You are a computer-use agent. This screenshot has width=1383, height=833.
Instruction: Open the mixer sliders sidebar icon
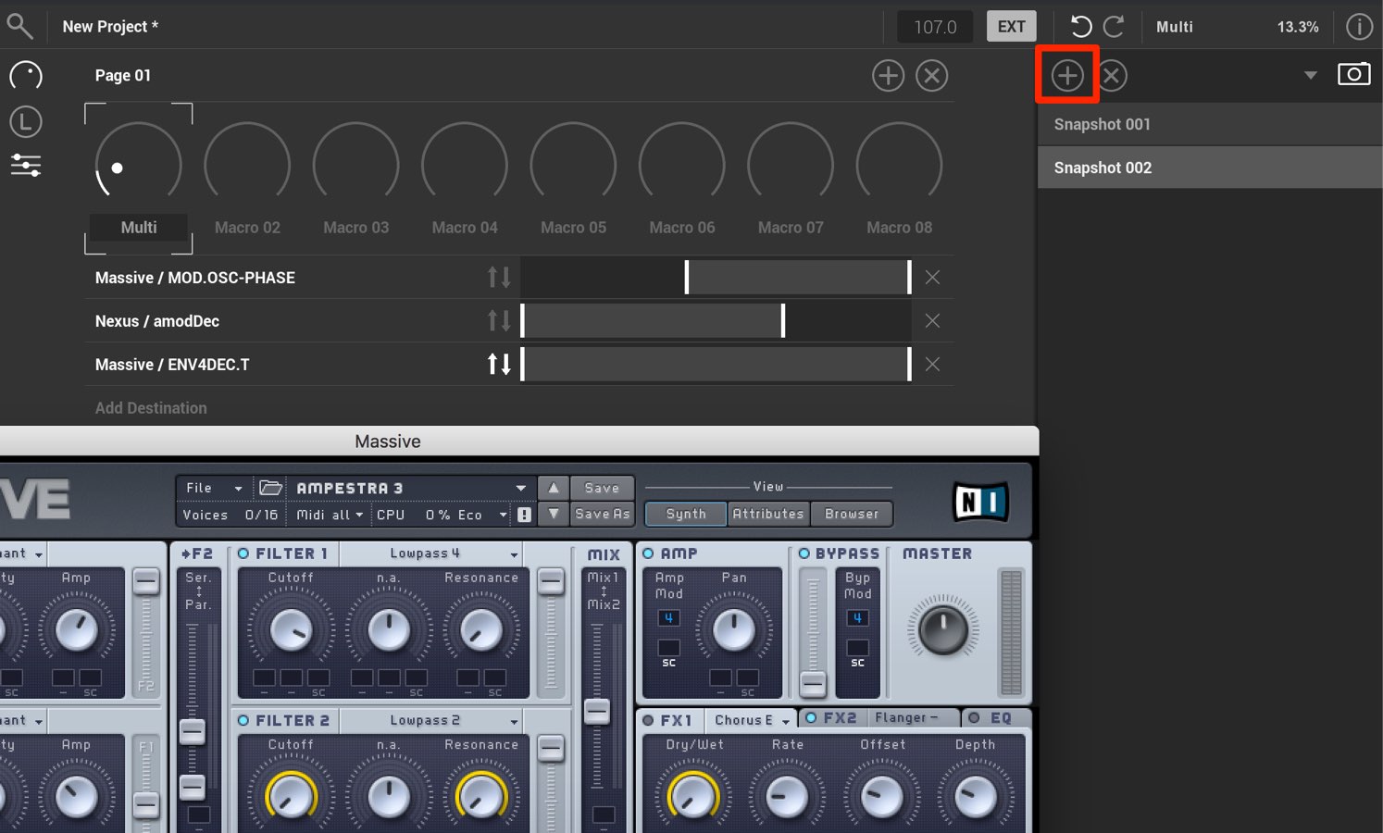pyautogui.click(x=26, y=166)
